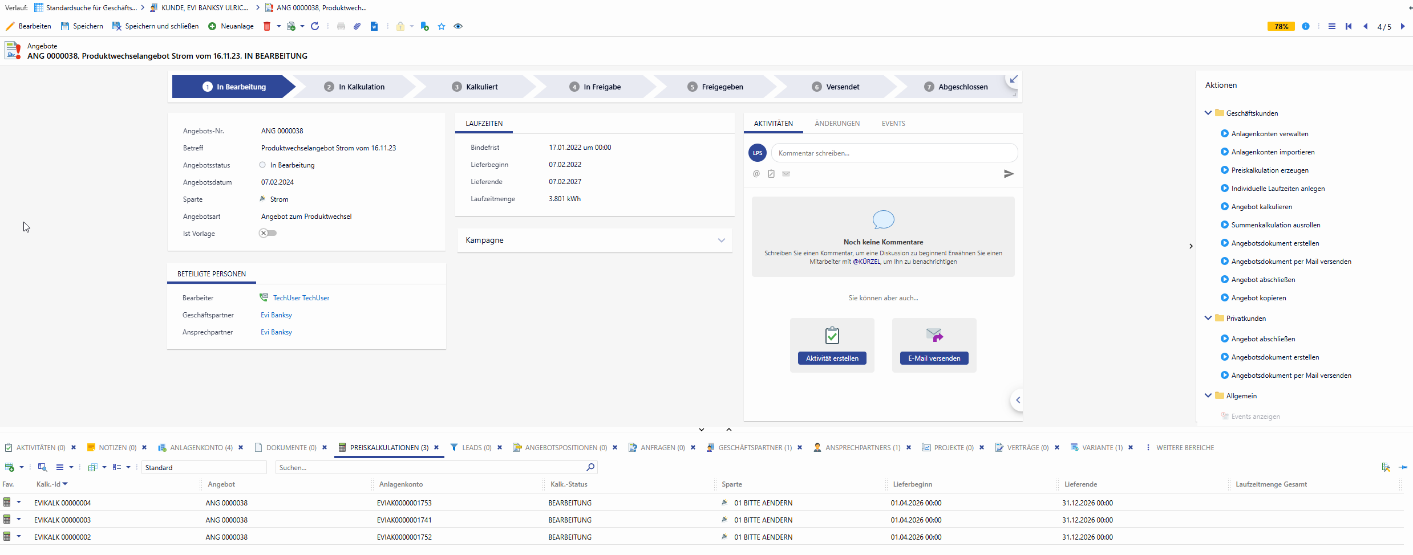Click the Kommentar schreiben input field
The width and height of the screenshot is (1413, 555).
point(894,153)
